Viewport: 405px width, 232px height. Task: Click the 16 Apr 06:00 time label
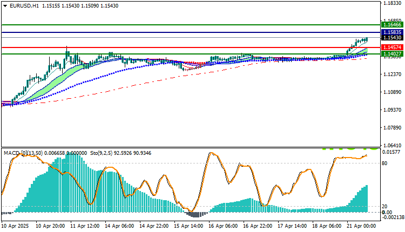[x=223, y=226]
